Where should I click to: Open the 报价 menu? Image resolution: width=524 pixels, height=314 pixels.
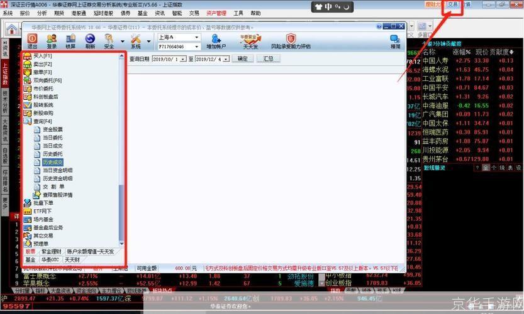point(25,13)
